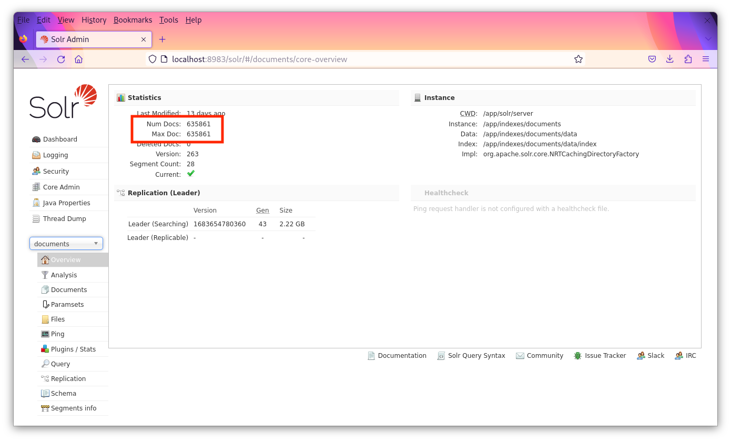
Task: Click the Solr logo
Action: 63,101
